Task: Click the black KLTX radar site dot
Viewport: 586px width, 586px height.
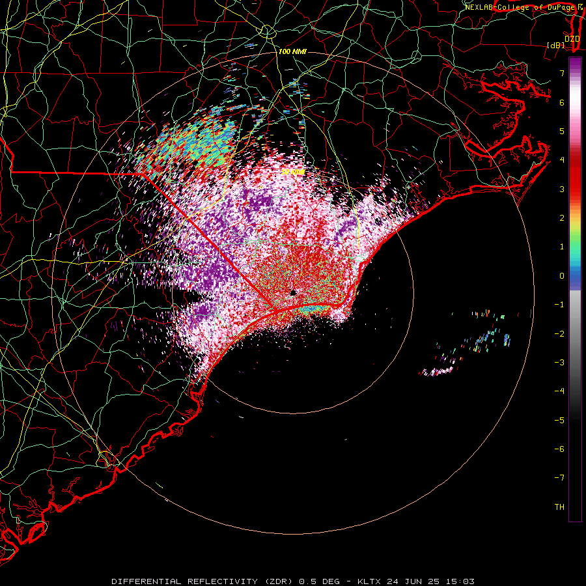Action: 294,293
